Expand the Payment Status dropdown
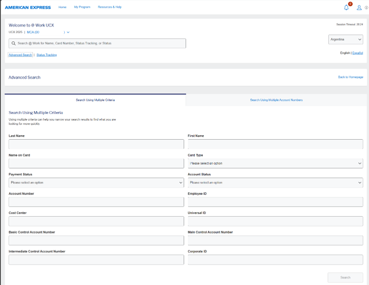The height and width of the screenshot is (285, 369). pyautogui.click(x=96, y=183)
